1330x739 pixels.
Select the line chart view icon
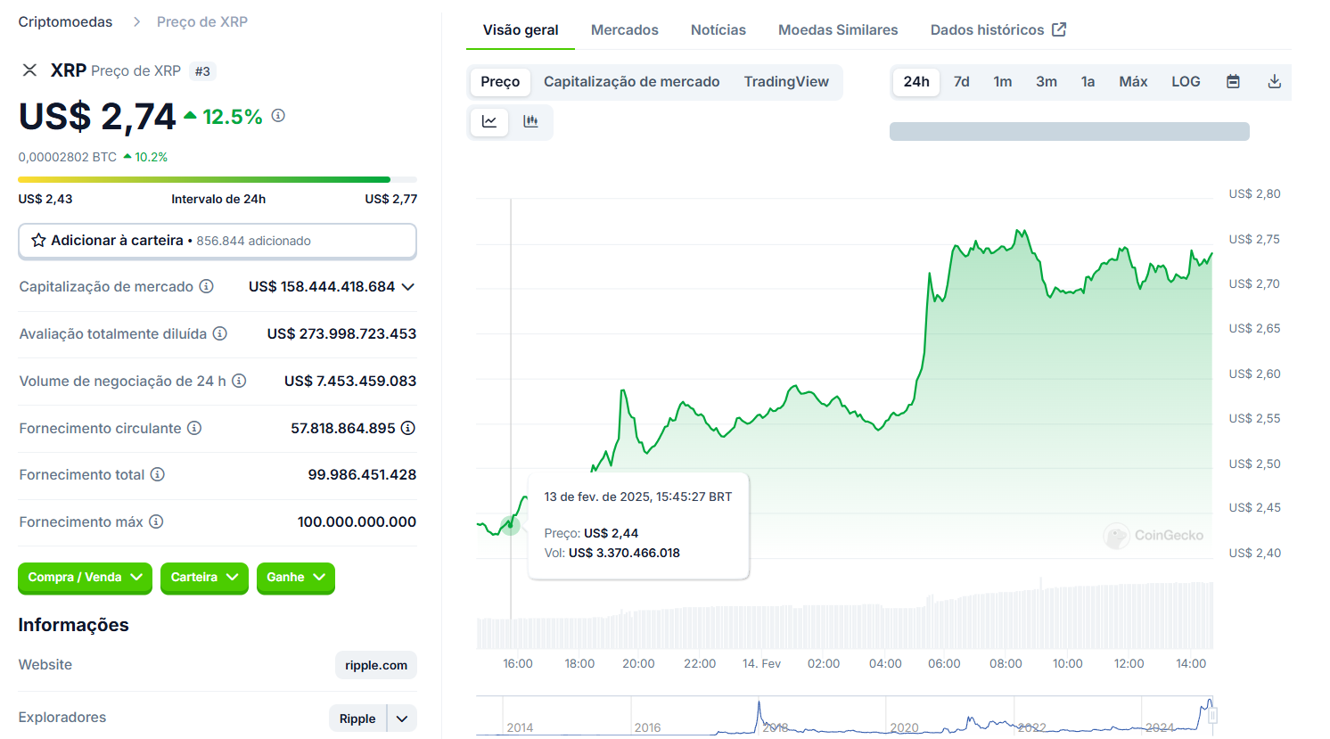(x=489, y=122)
